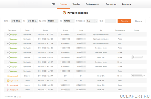Open the Документы tab
The width and height of the screenshot is (151, 99).
coord(111,4)
